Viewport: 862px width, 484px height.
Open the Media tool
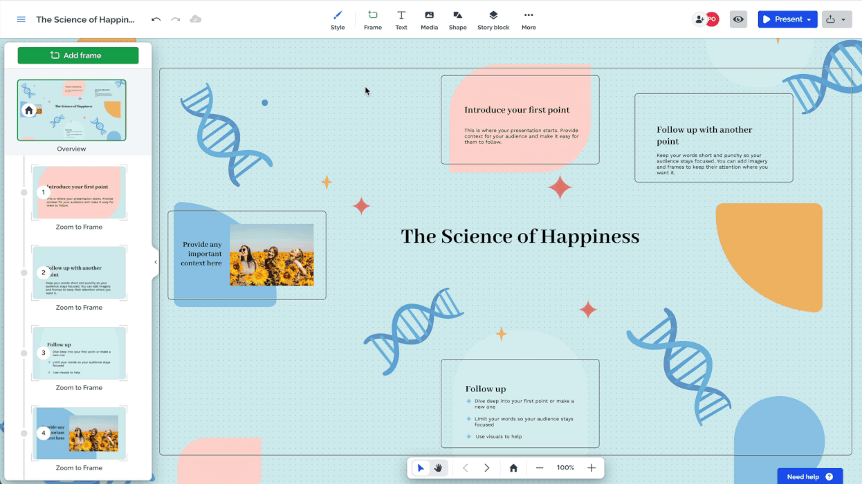[429, 20]
